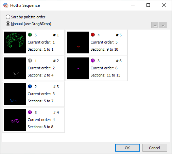Image resolution: width=172 pixels, height=154 pixels.
Task: Click 'Sections: 1 to 1' text
Action: pos(40,49)
